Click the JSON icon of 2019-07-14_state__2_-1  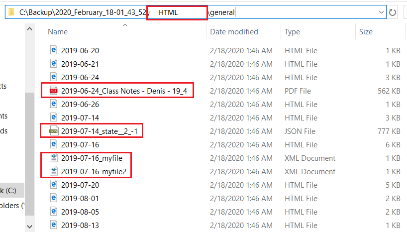tap(53, 131)
